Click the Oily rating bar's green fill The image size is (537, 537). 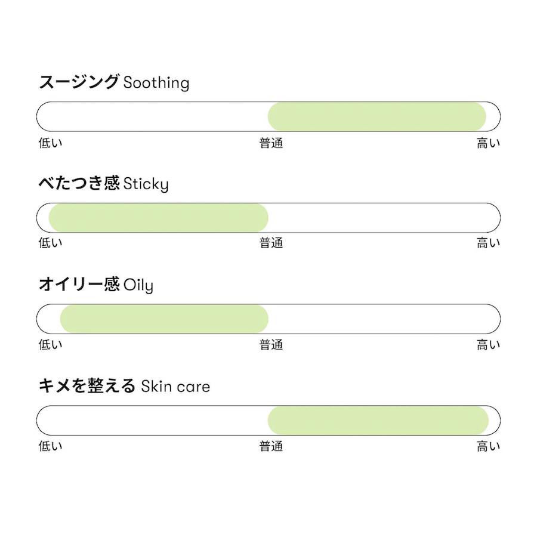(x=164, y=319)
